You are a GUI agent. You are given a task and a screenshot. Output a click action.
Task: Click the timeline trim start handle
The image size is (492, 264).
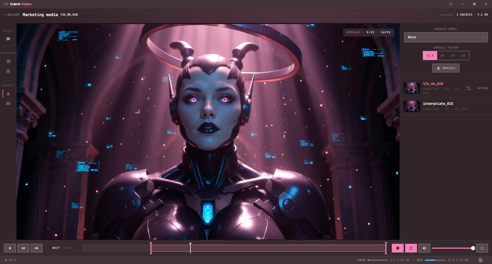point(151,248)
